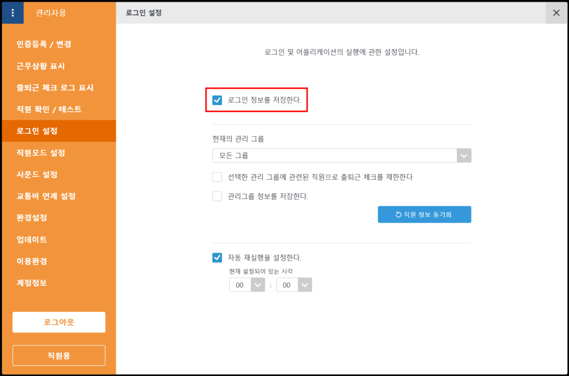Select 출퇴근 체크 로그 표시 item
Image resolution: width=569 pixels, height=376 pixels.
pyautogui.click(x=55, y=88)
